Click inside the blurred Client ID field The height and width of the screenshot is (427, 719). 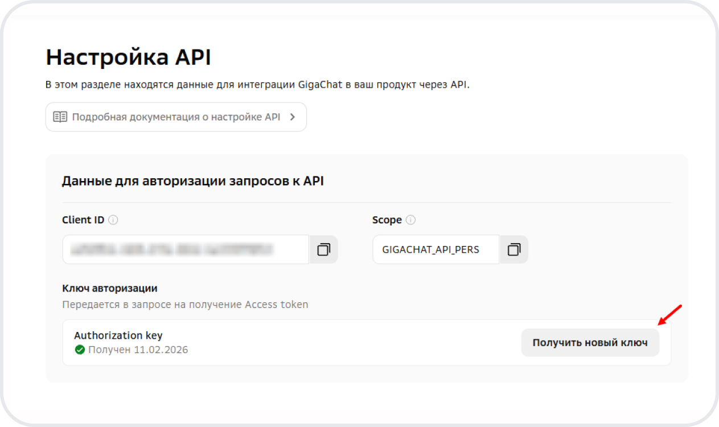[185, 249]
